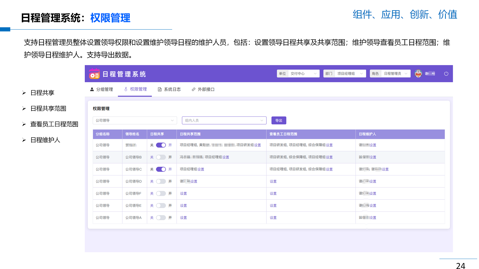Click the schedule system calendar logo icon
The width and height of the screenshot is (479, 269).
click(94, 74)
